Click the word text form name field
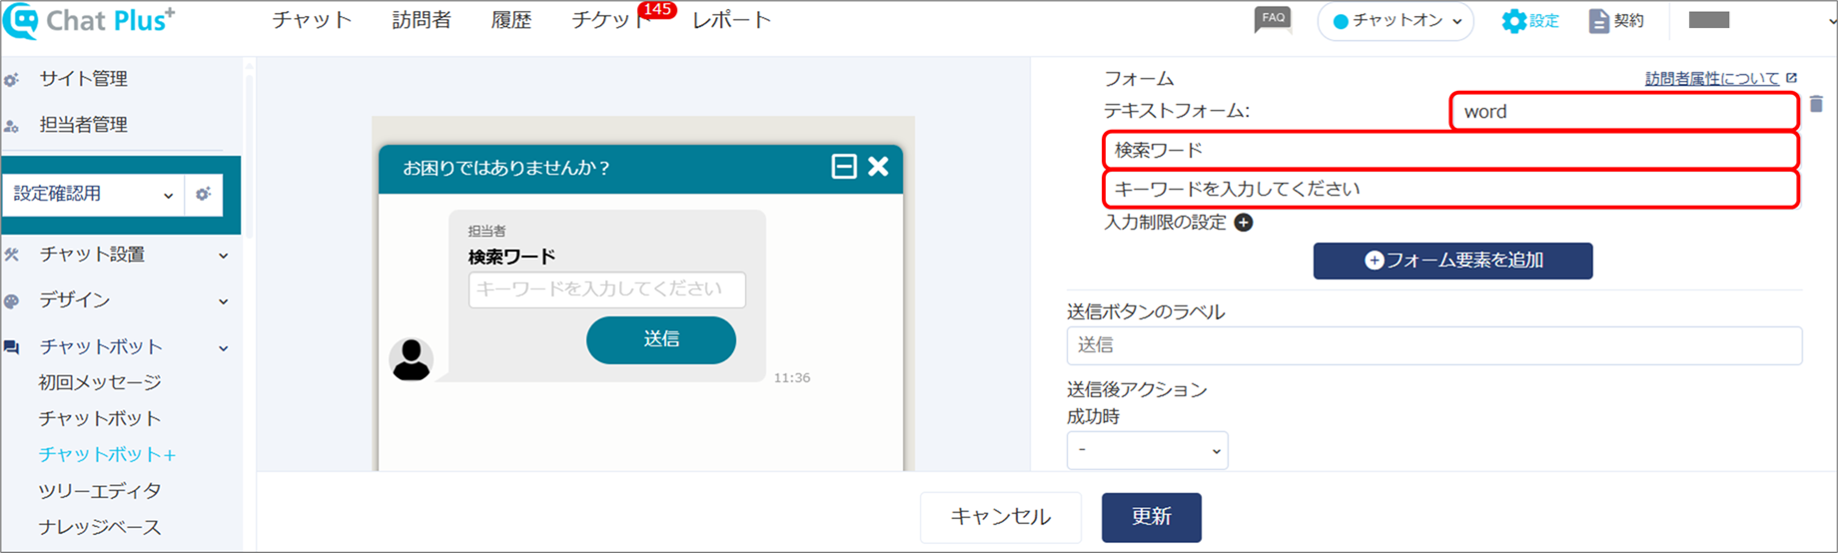The width and height of the screenshot is (1838, 553). pyautogui.click(x=1624, y=111)
